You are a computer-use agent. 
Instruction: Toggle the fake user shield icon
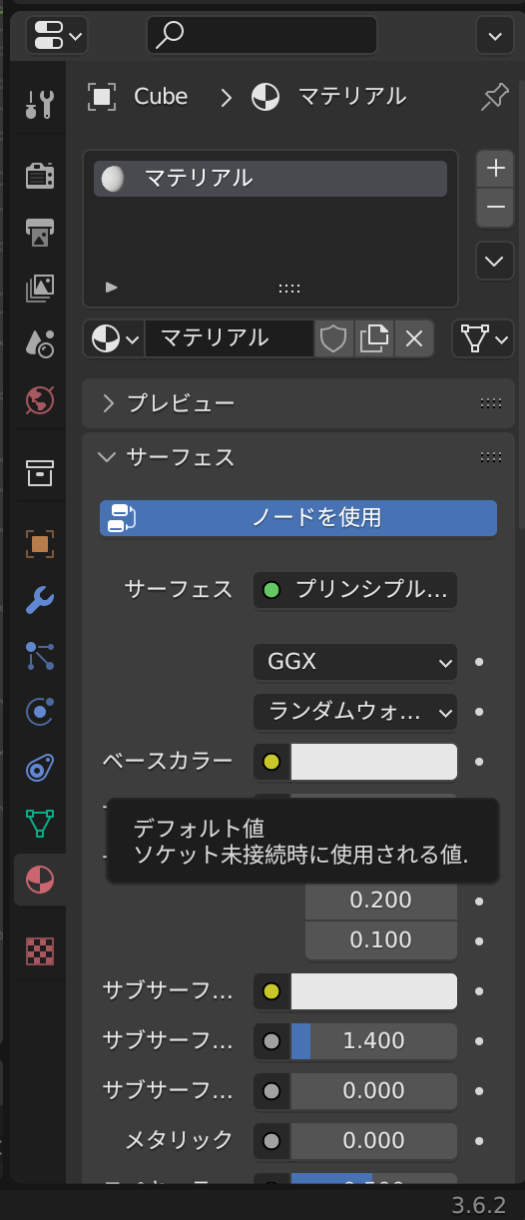point(333,338)
